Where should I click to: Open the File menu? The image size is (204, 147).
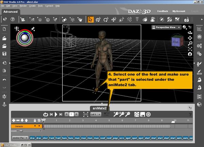point(2,6)
